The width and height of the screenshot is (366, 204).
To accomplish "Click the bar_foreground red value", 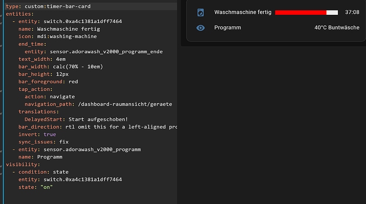I will coord(73,81).
